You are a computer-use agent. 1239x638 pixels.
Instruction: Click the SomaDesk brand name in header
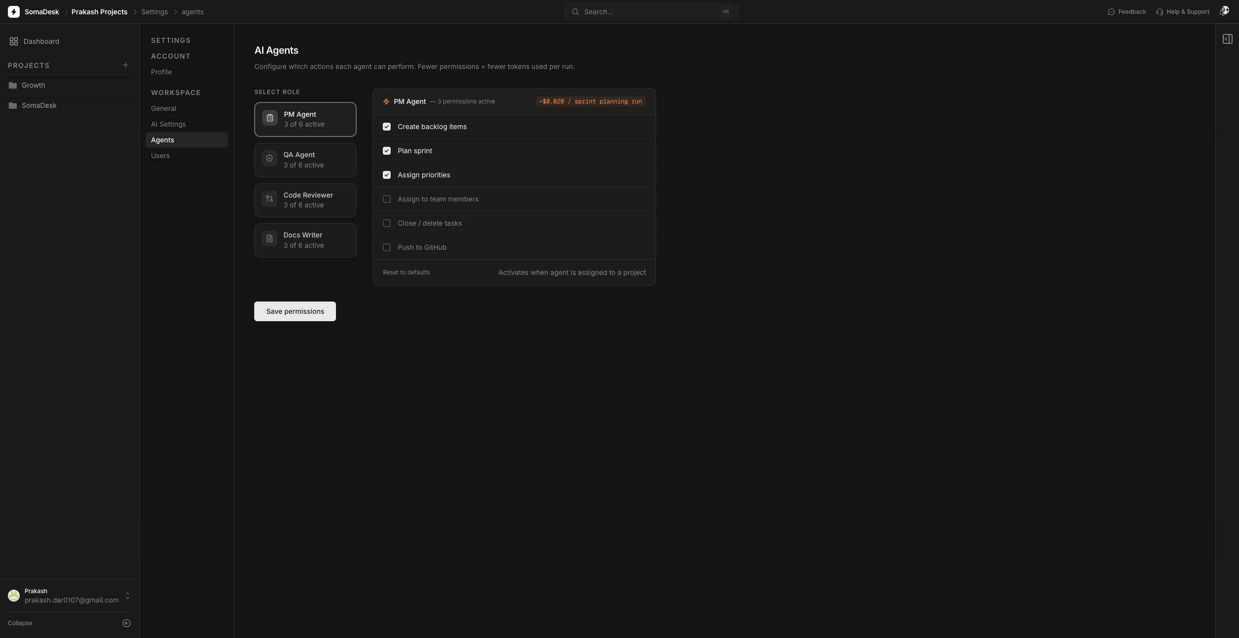click(x=42, y=12)
